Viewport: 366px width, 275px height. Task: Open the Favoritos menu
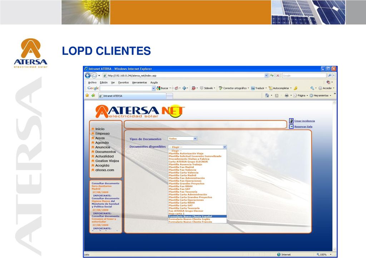click(123, 83)
